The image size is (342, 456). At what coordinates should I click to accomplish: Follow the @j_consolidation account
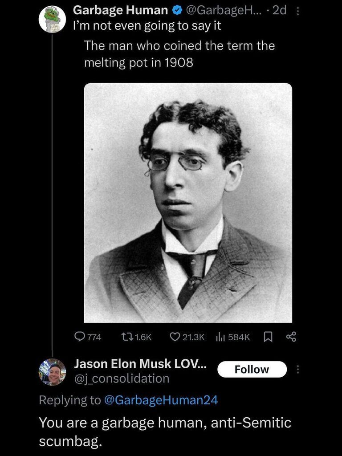[252, 369]
